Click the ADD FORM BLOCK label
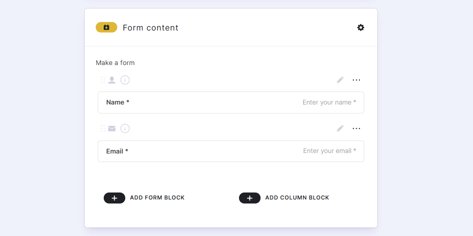Screen dimensions: 473x236 click(x=157, y=198)
